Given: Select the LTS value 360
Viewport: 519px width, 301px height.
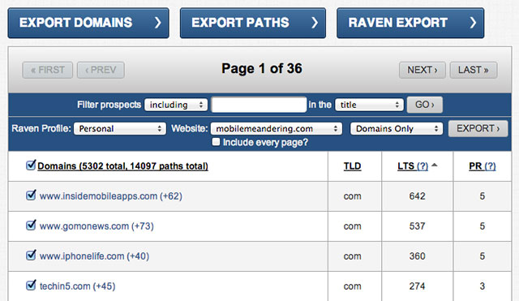Looking at the screenshot, I should tap(417, 256).
